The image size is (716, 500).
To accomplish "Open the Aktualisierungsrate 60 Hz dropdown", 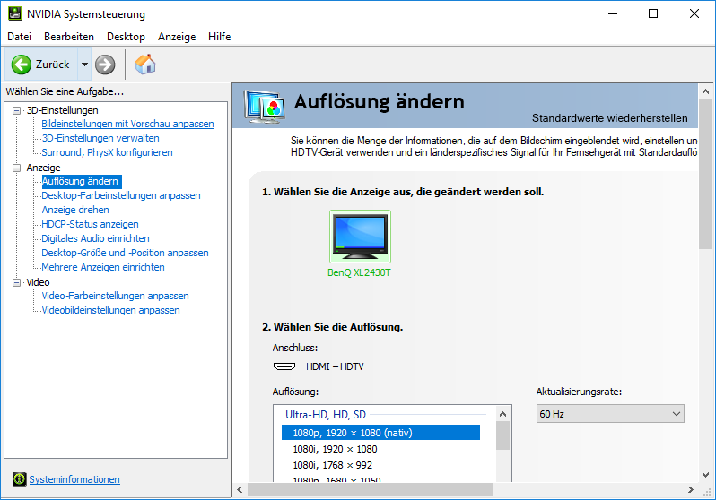I will click(x=610, y=414).
